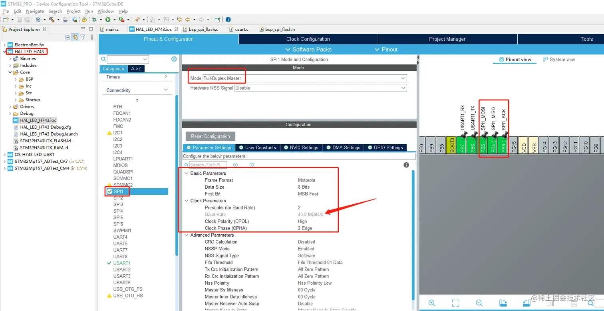This screenshot has height=311, width=604.
Task: Open the File menu
Action: coord(6,11)
